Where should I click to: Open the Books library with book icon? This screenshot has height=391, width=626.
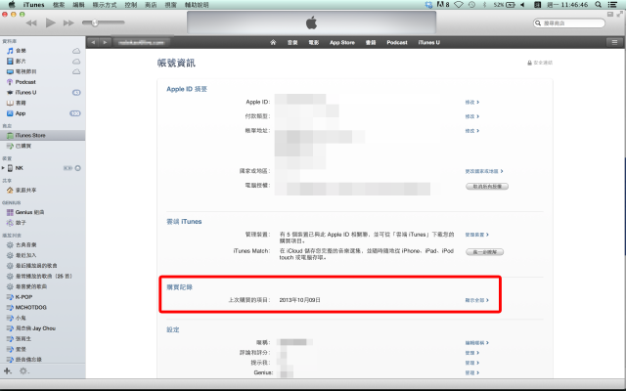tap(21, 103)
